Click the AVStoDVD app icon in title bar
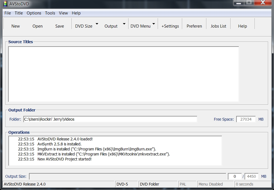This screenshot has width=274, height=190. pos(5,4)
